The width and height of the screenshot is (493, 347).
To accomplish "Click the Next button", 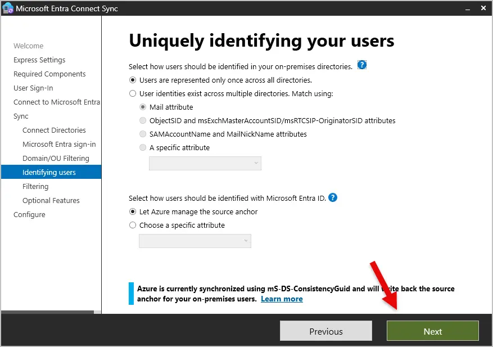I will click(x=432, y=331).
